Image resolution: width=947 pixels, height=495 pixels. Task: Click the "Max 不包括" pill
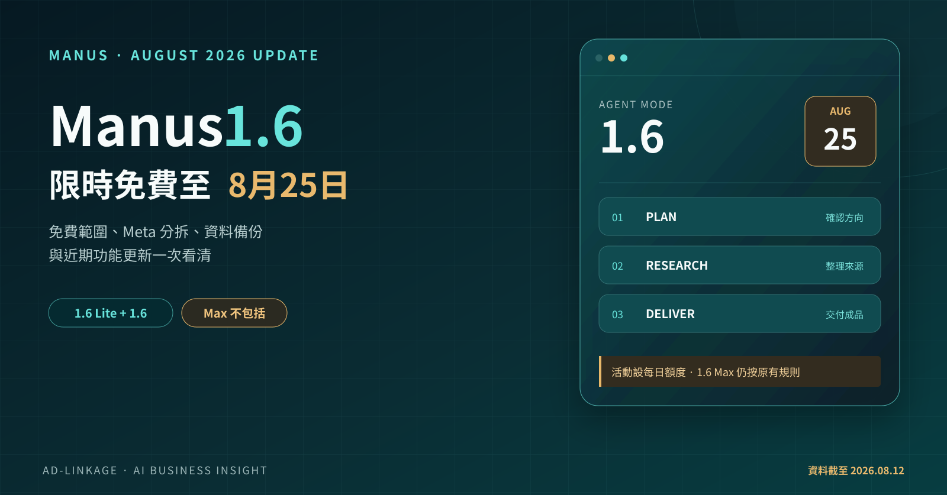point(234,313)
